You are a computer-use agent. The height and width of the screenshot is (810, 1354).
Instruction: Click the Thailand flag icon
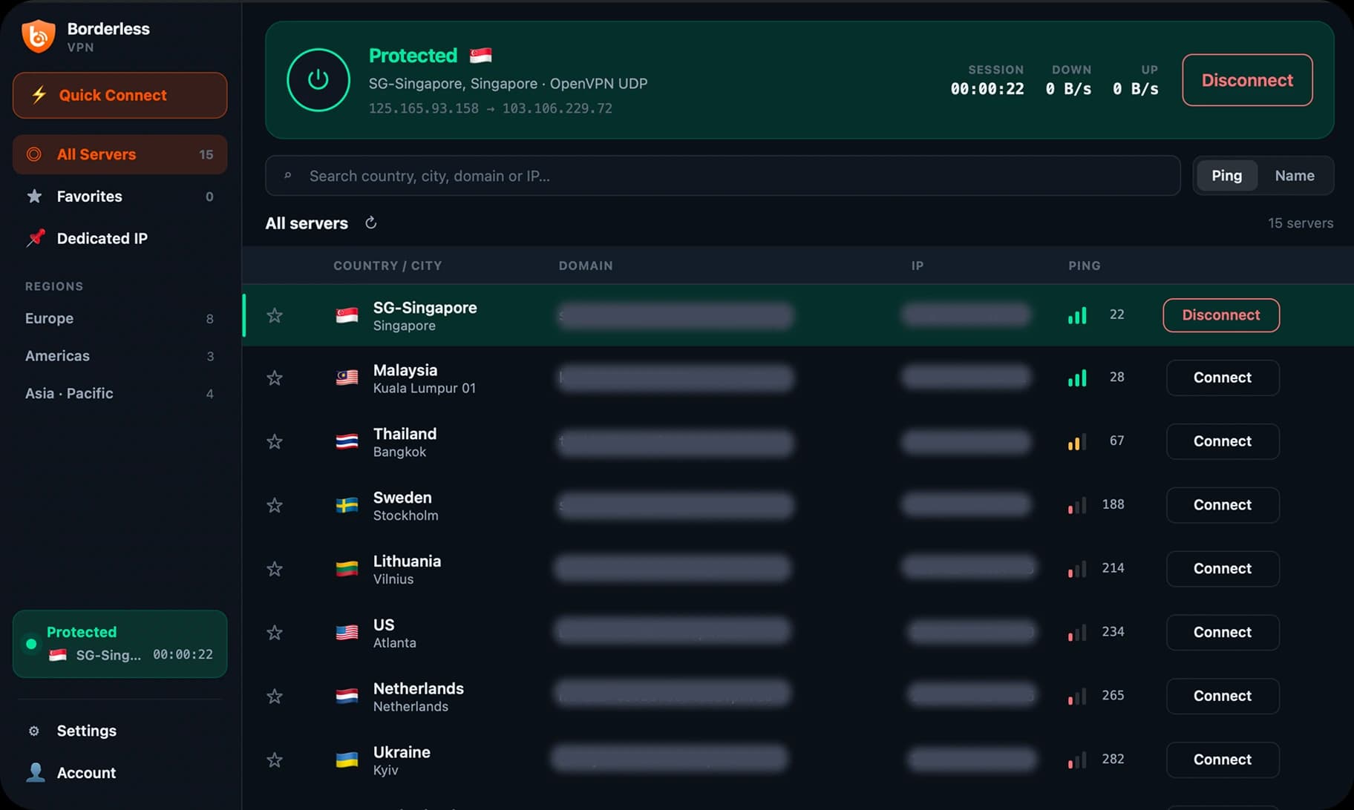coord(347,441)
